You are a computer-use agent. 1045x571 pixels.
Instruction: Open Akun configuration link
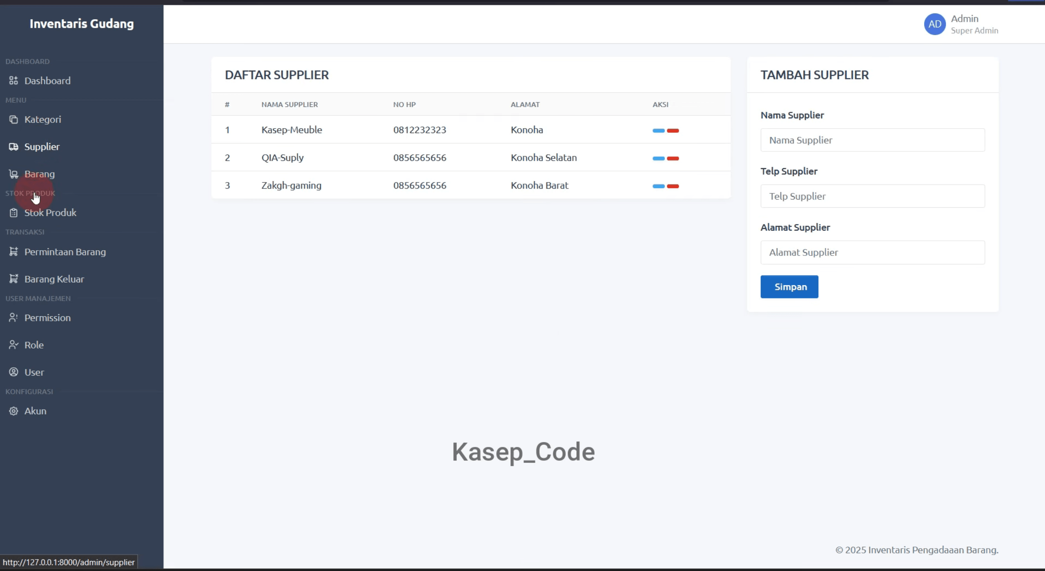click(x=36, y=411)
